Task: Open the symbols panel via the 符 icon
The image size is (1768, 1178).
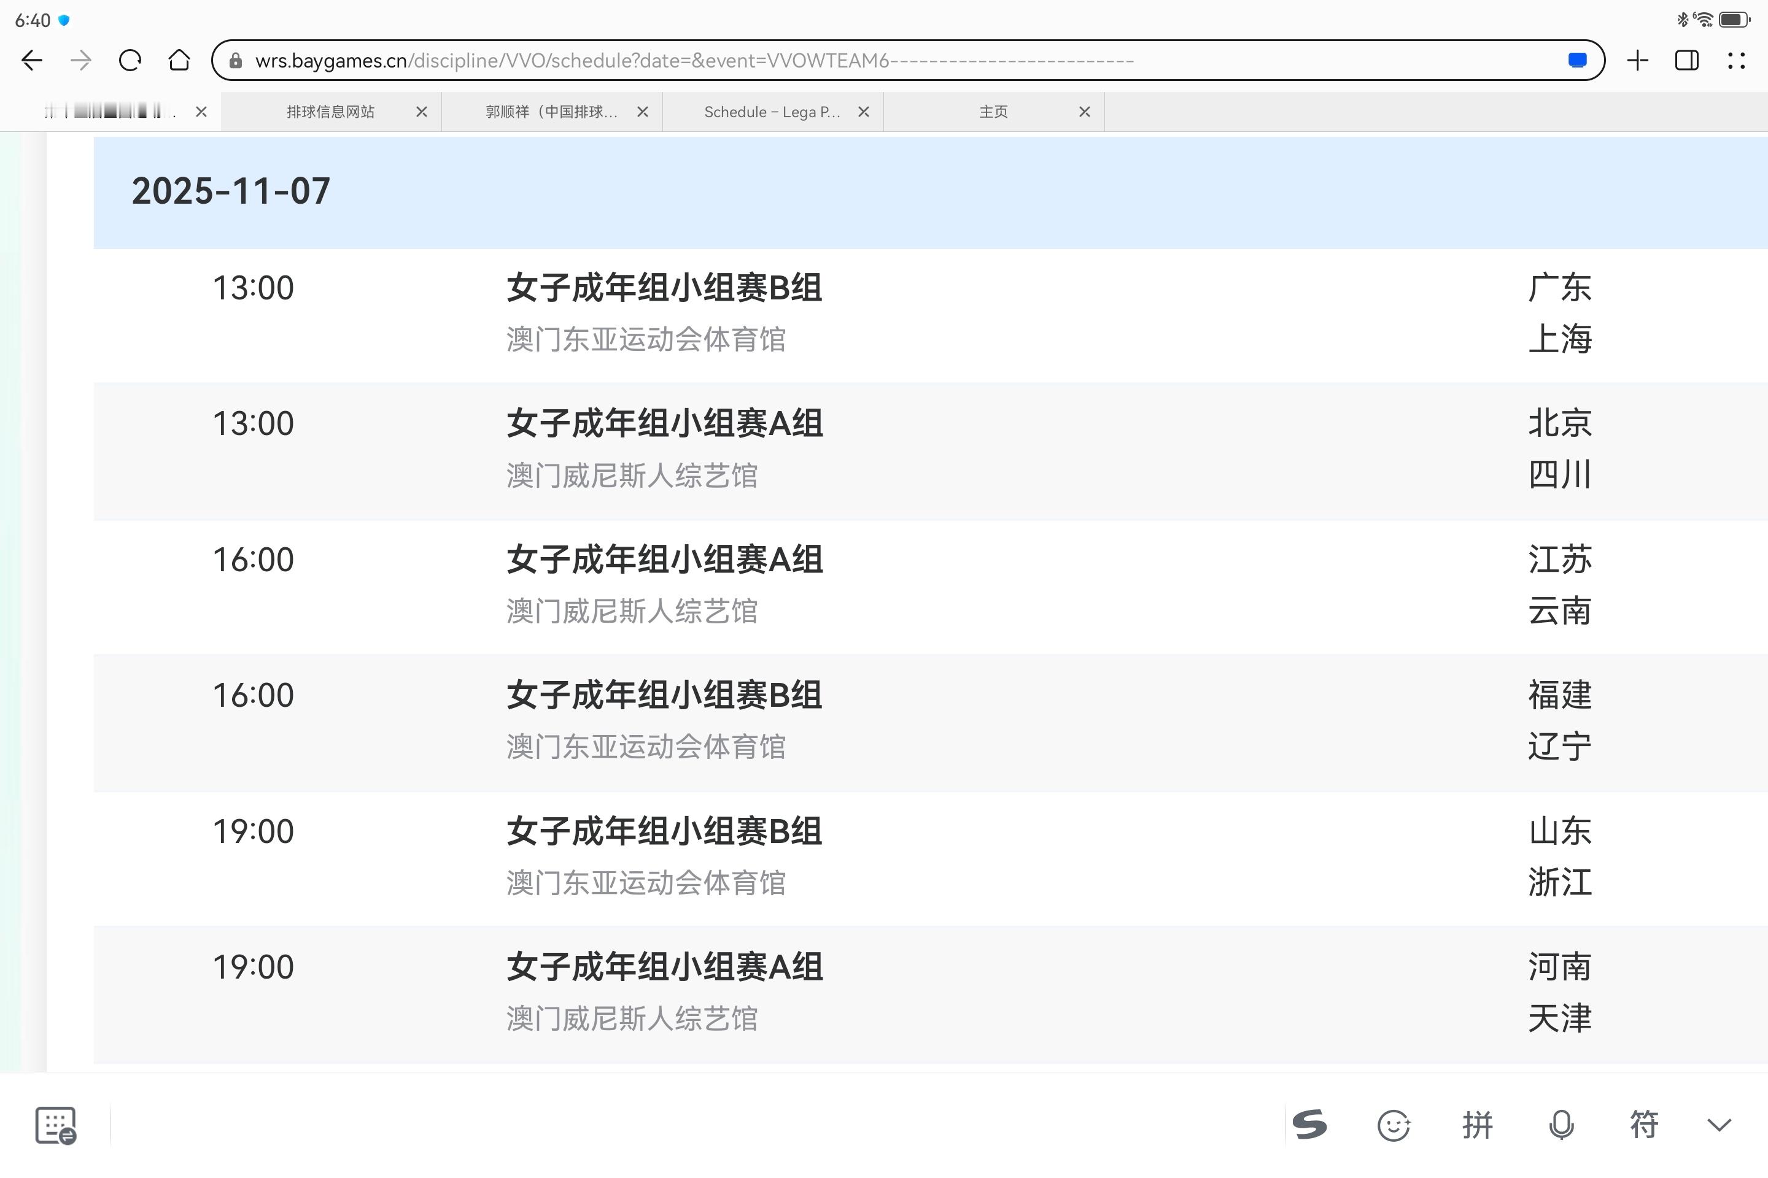Action: (1645, 1125)
